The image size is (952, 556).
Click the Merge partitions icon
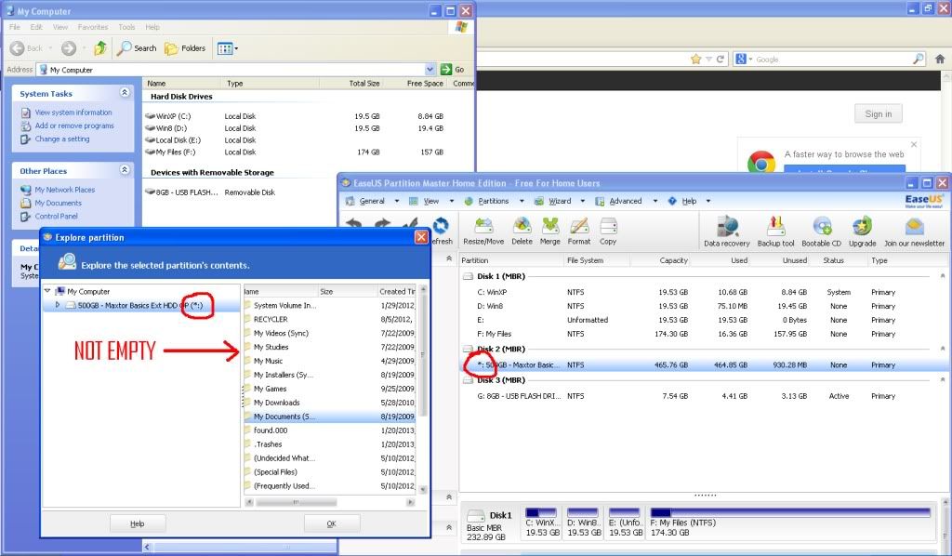pos(550,232)
